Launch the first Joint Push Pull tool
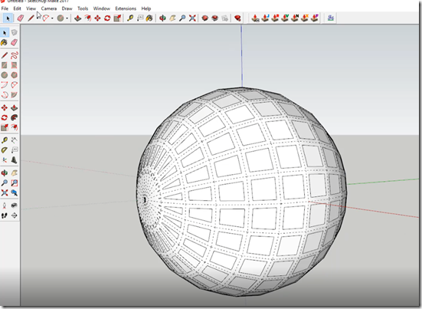 pos(255,18)
